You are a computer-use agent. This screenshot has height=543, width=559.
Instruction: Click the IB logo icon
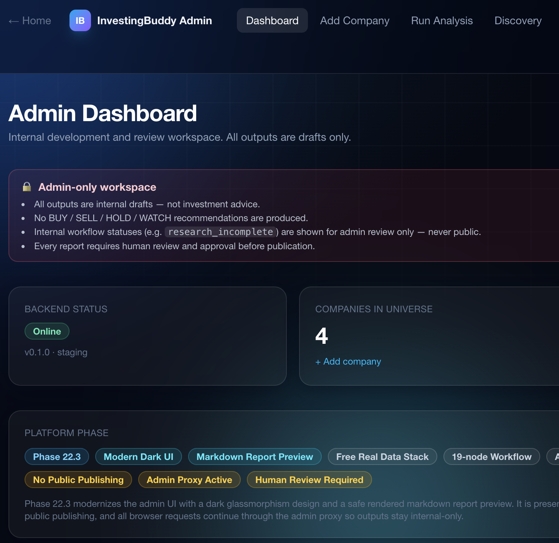click(x=80, y=20)
